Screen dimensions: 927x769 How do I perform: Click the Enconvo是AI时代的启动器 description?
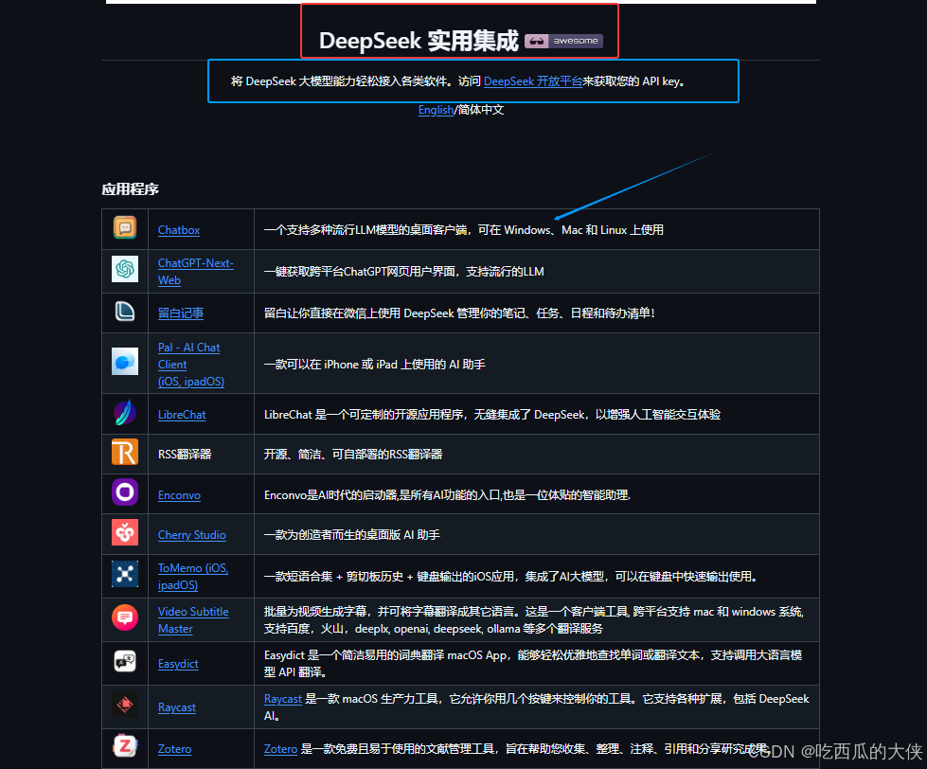click(x=447, y=494)
